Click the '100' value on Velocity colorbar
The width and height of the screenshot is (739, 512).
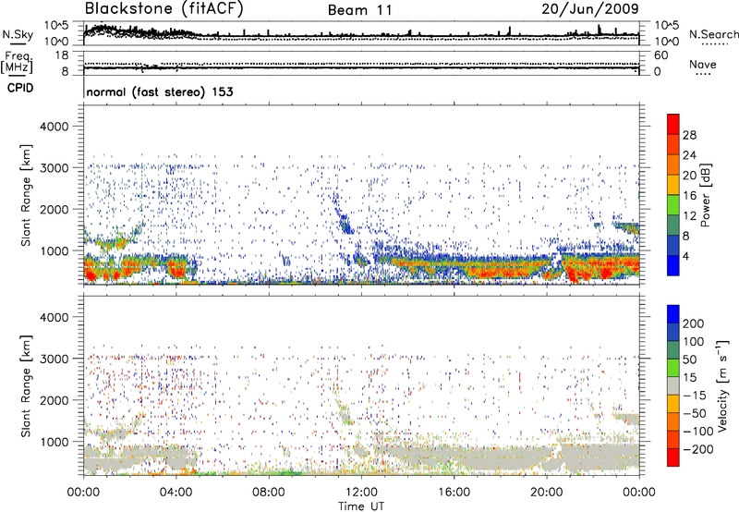(x=694, y=342)
